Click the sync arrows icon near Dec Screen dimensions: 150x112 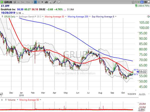(1, 94)
